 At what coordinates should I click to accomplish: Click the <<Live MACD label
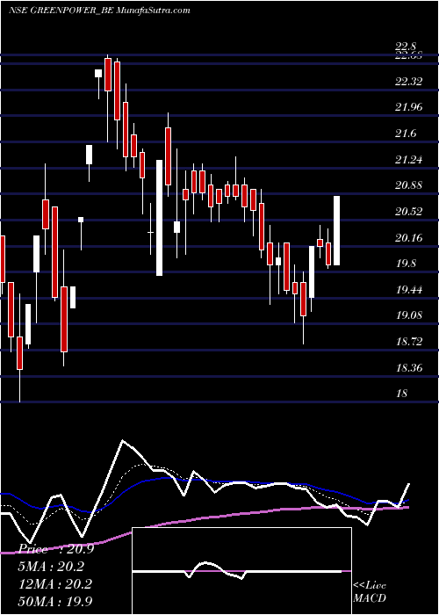coord(370,591)
